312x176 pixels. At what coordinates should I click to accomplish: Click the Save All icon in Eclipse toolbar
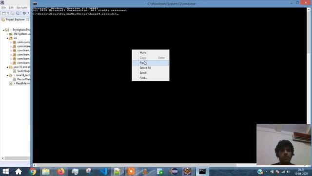tap(18, 13)
